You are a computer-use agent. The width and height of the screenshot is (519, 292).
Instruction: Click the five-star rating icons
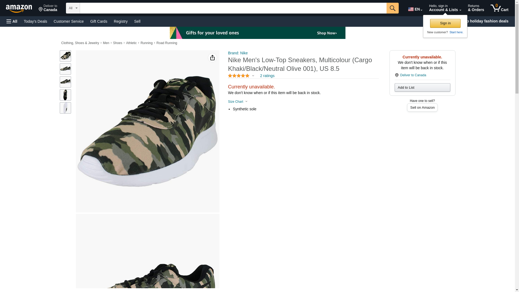(x=238, y=76)
